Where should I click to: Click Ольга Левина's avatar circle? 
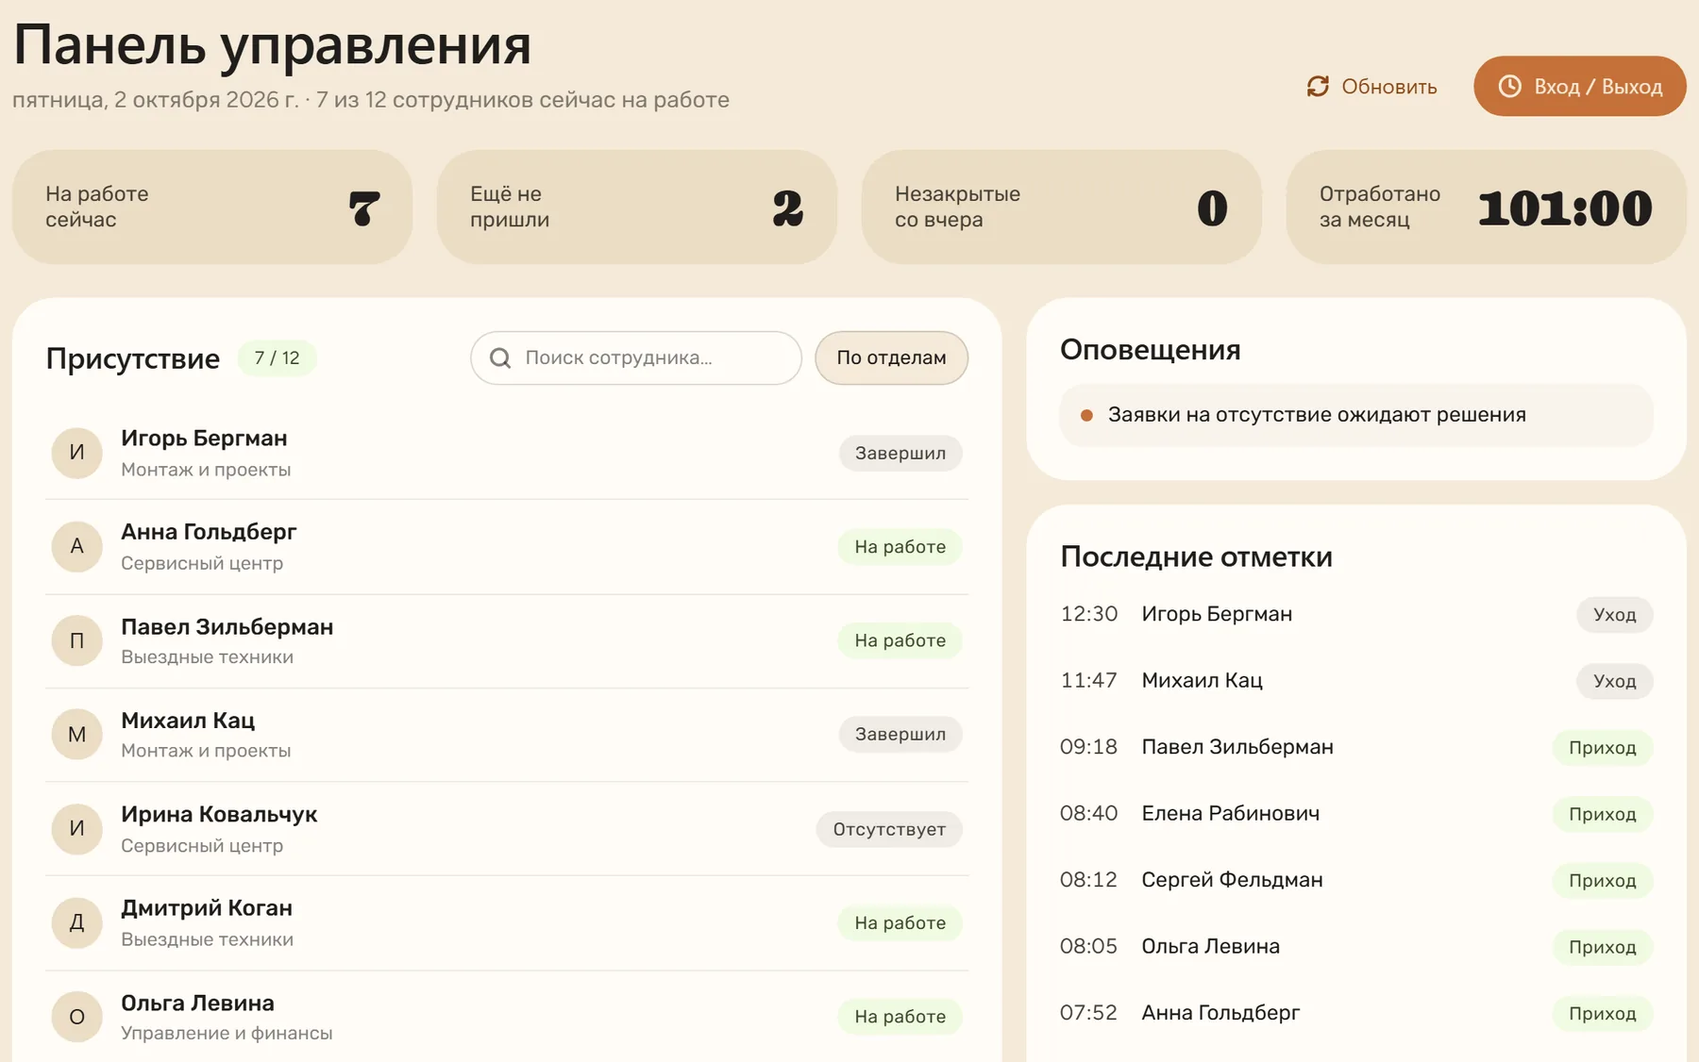(x=77, y=1017)
